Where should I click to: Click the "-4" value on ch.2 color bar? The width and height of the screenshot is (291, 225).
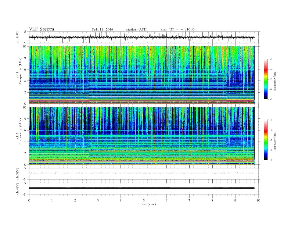click(x=271, y=130)
